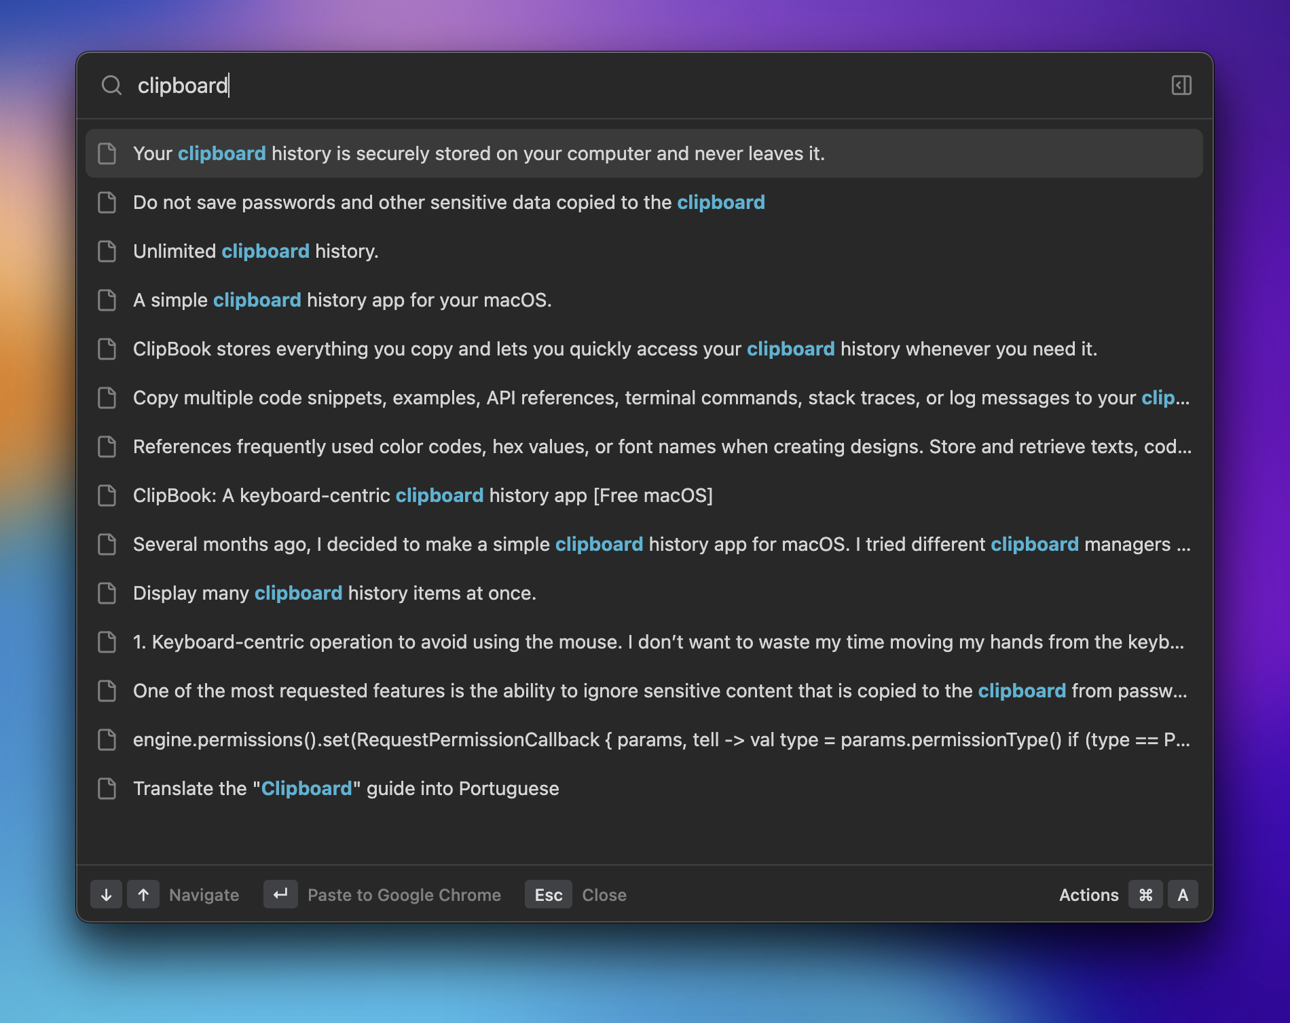
Task: Click the Esc key button
Action: click(549, 895)
